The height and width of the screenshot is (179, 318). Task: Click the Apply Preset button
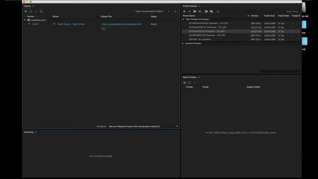[292, 11]
